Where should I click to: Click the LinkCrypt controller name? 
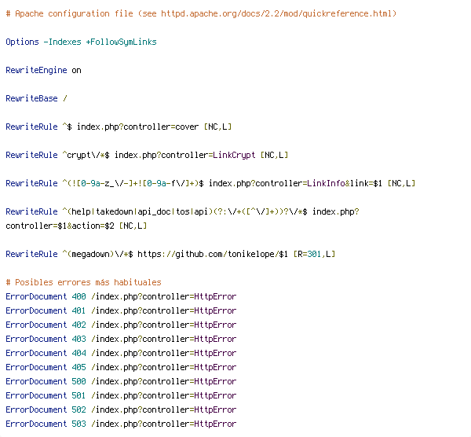tap(234, 155)
